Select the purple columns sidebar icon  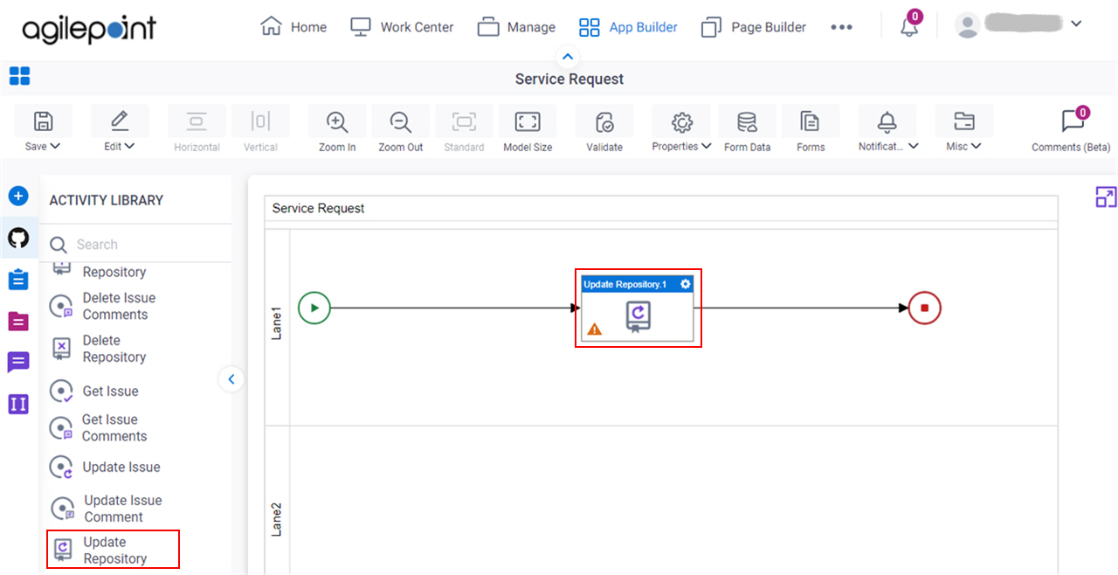click(18, 404)
